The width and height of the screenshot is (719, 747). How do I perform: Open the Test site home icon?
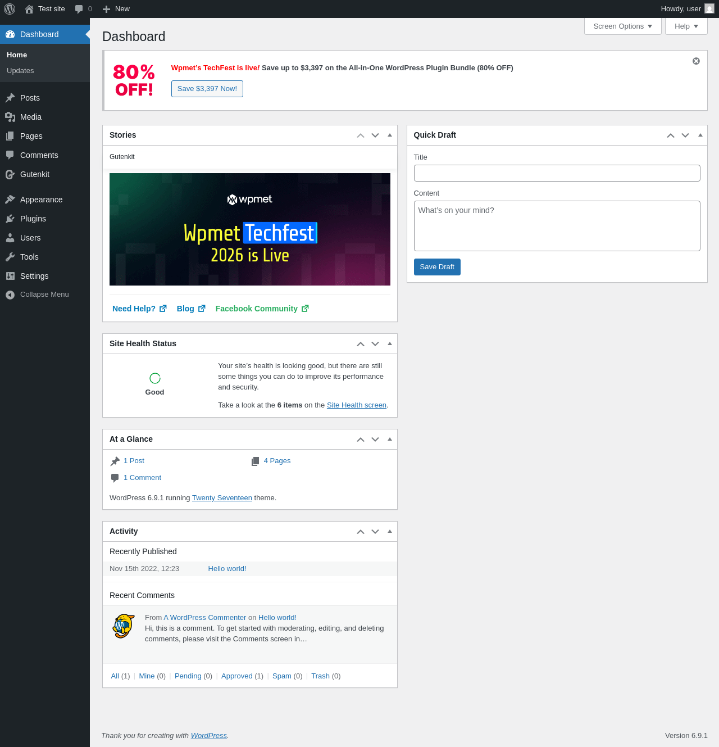tap(29, 9)
